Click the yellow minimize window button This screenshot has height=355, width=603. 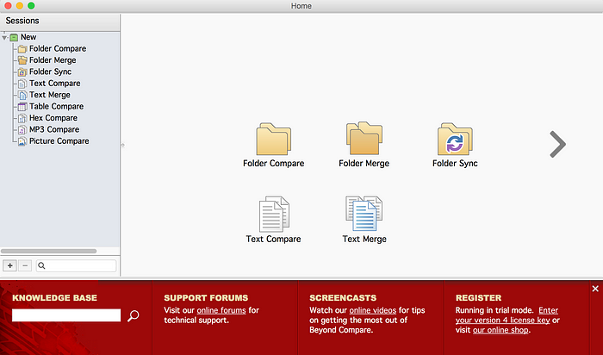click(20, 6)
